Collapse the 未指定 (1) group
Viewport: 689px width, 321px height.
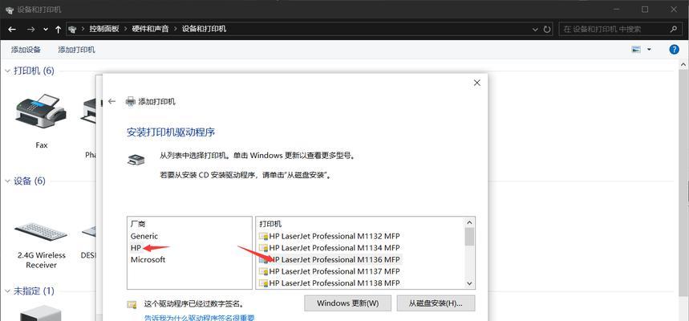[7, 291]
